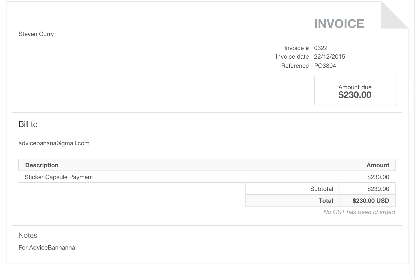
Task: Select the Total $230.00 USD value
Action: (x=370, y=201)
